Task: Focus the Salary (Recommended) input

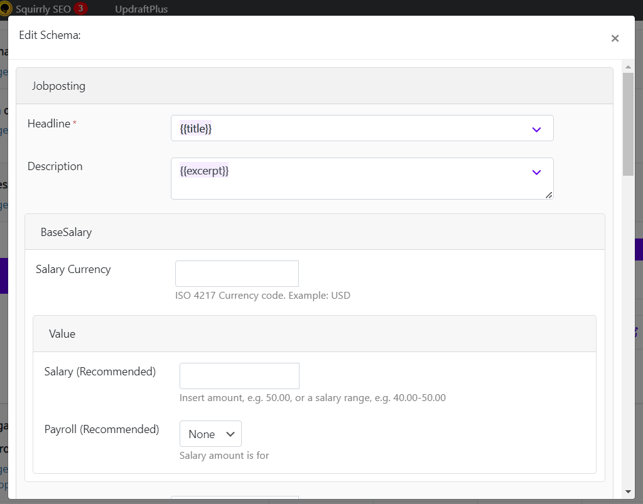Action: [x=239, y=376]
